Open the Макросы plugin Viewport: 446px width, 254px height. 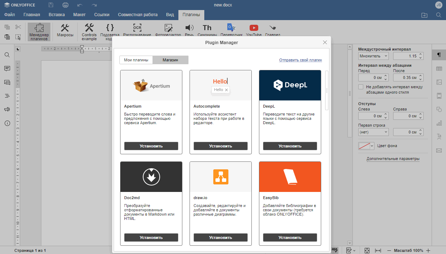(x=65, y=31)
